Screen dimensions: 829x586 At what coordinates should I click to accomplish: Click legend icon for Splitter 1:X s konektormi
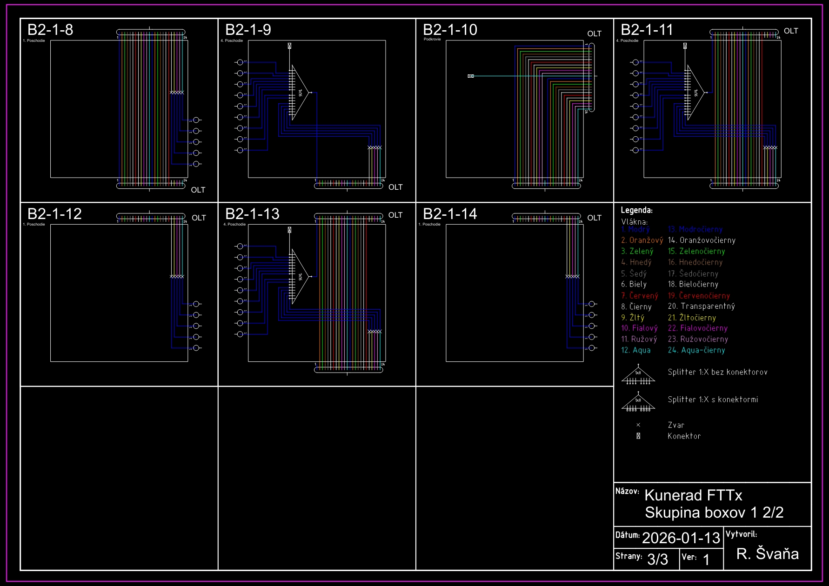tap(638, 403)
